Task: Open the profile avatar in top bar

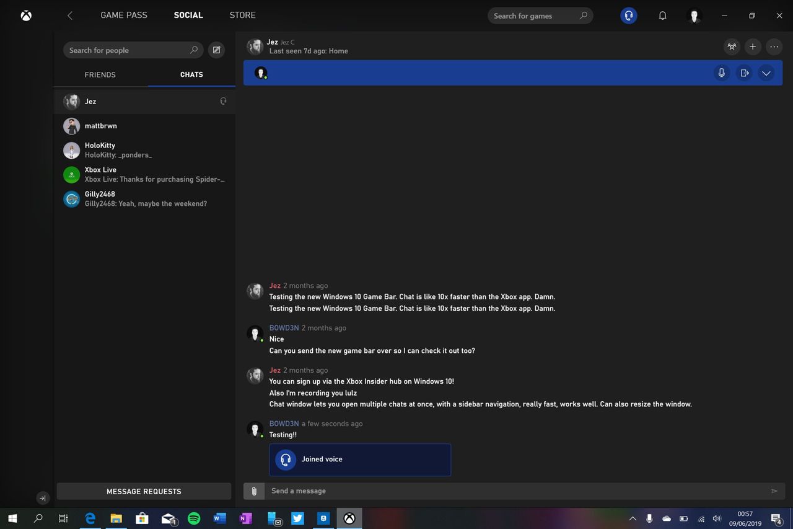Action: [x=694, y=16]
